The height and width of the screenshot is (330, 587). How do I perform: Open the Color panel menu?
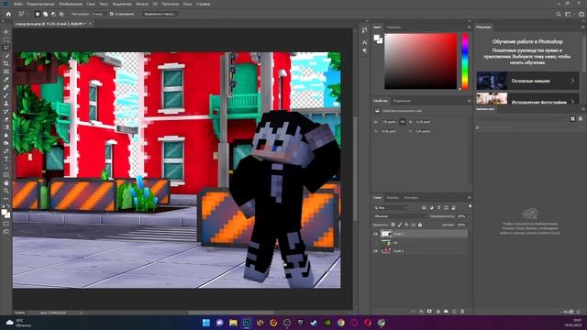point(469,27)
